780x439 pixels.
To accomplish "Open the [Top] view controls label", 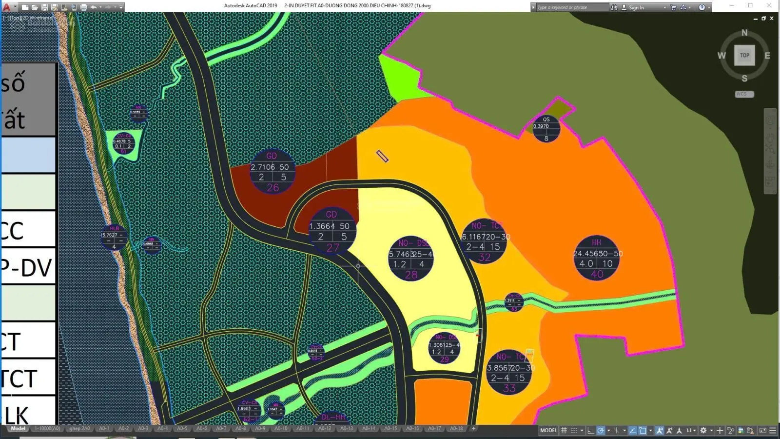I will pos(16,18).
